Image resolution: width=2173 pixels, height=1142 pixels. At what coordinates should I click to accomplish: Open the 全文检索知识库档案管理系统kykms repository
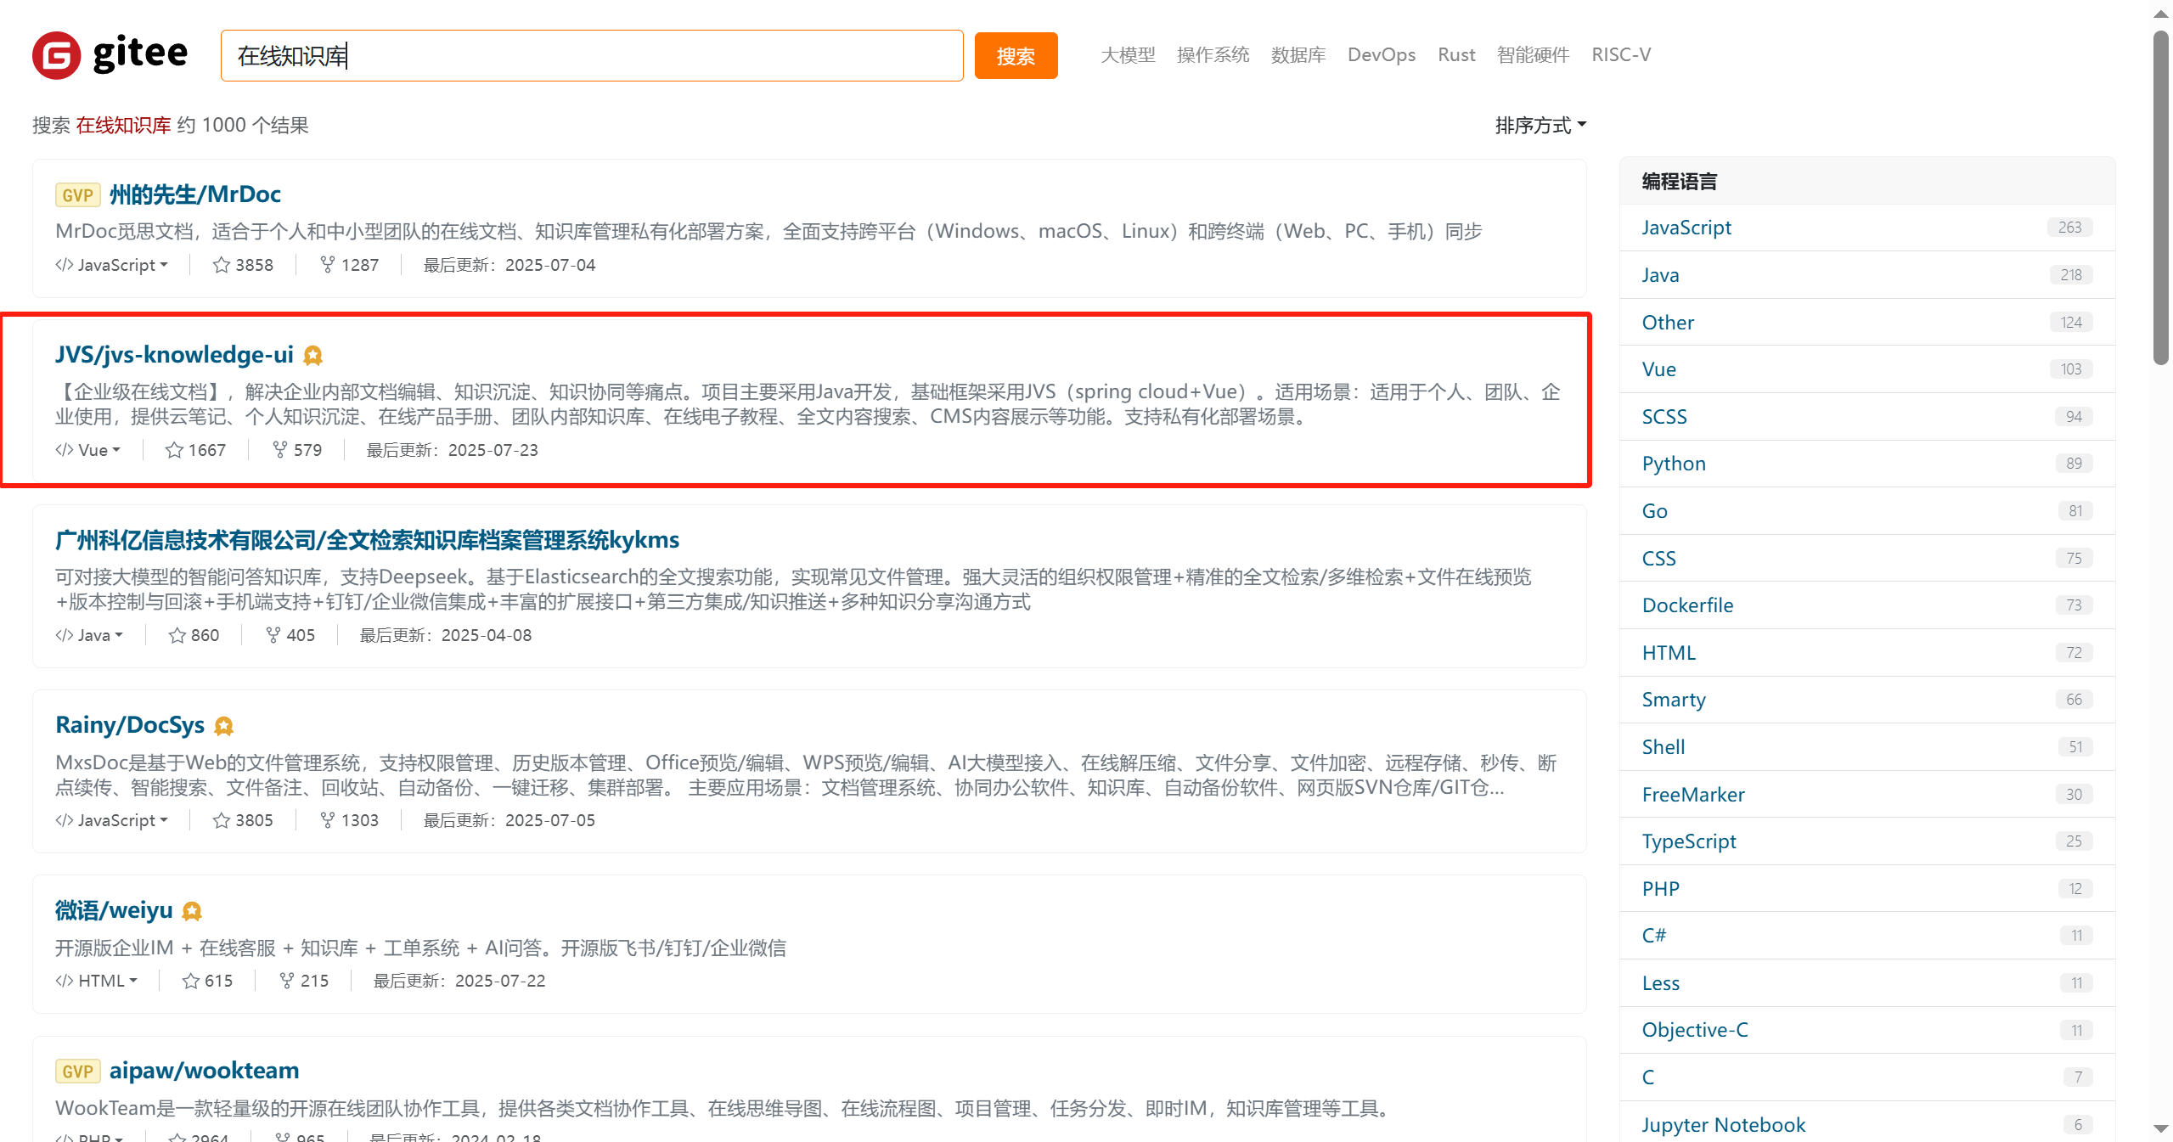(367, 540)
